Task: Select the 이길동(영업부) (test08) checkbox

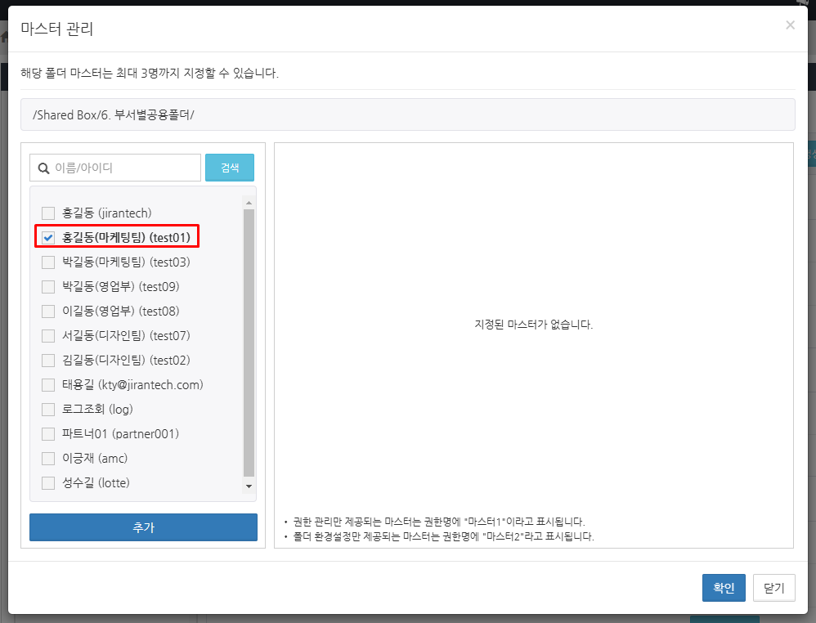Action: pos(48,311)
